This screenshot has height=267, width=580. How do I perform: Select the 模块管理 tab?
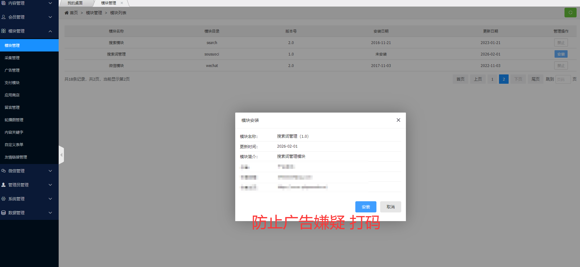coord(109,3)
